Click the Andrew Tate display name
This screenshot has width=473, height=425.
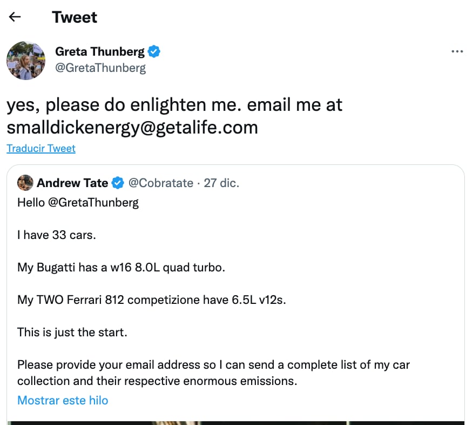point(72,183)
